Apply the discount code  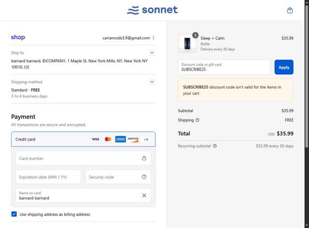coord(284,67)
